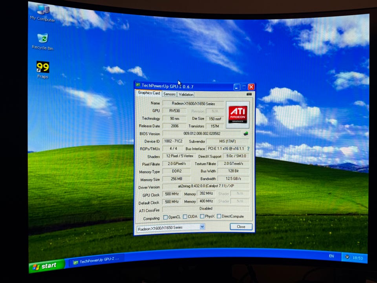
Task: Click BIOS Version 009.012.008.002.020582
Action: [x=202, y=134]
